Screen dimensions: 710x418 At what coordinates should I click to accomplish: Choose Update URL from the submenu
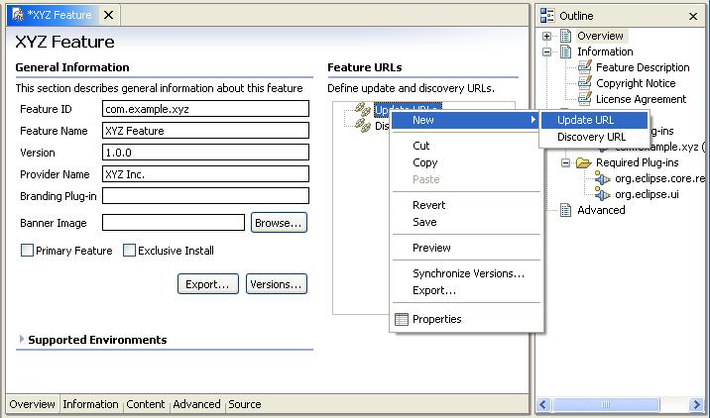pos(594,120)
